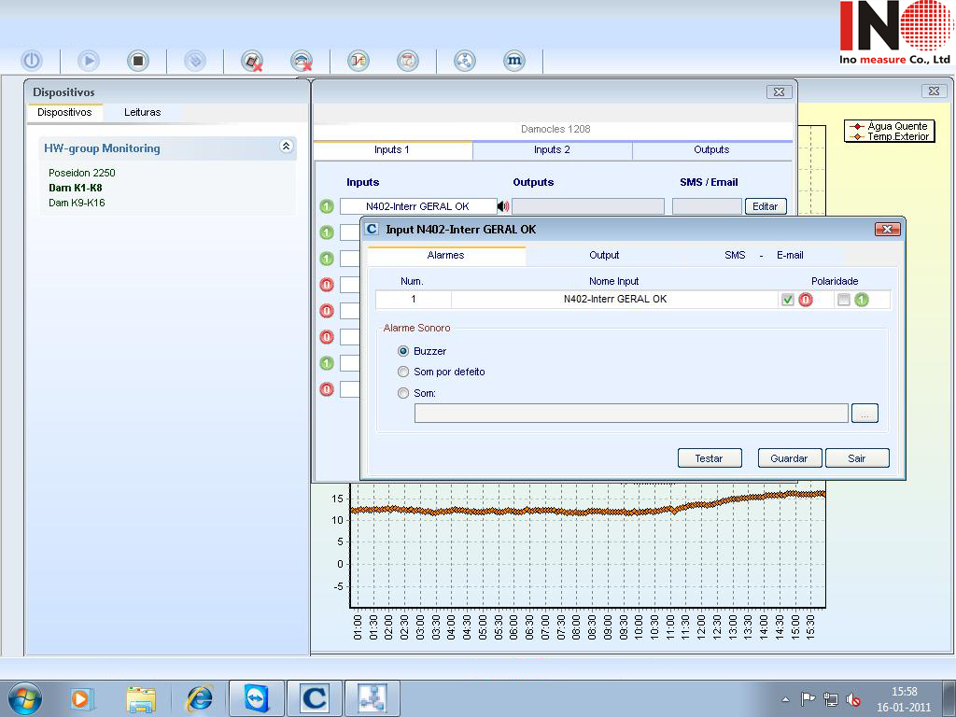This screenshot has width=956, height=717.
Task: Open the calendar schedule toolbar icon
Action: pos(407,62)
